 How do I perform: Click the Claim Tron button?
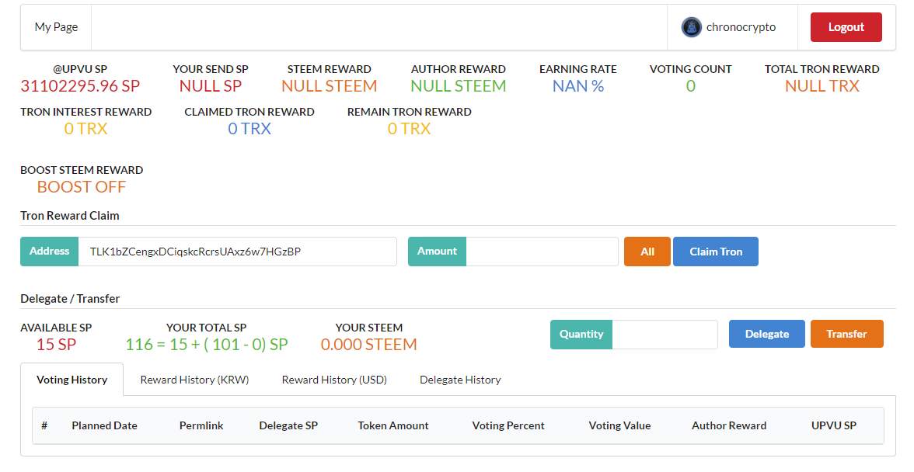tap(715, 252)
